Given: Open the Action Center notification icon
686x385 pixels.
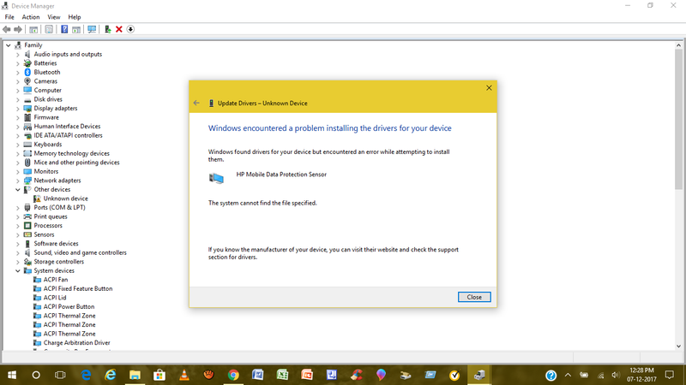Looking at the screenshot, I should click(670, 375).
